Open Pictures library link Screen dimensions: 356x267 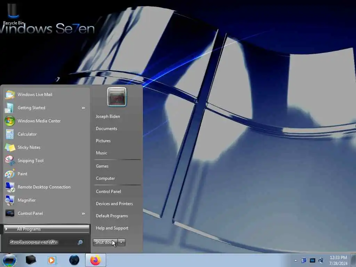pos(103,141)
